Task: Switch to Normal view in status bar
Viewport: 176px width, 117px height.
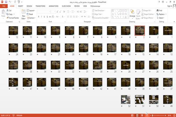Action: coord(133,116)
